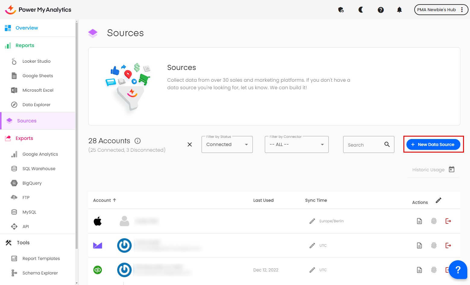Open the shield account icon in the header
This screenshot has width=470, height=285.
coord(341,10)
